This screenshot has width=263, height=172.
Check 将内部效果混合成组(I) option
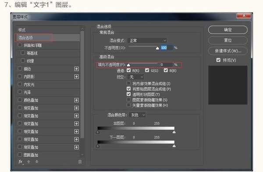click(128, 83)
